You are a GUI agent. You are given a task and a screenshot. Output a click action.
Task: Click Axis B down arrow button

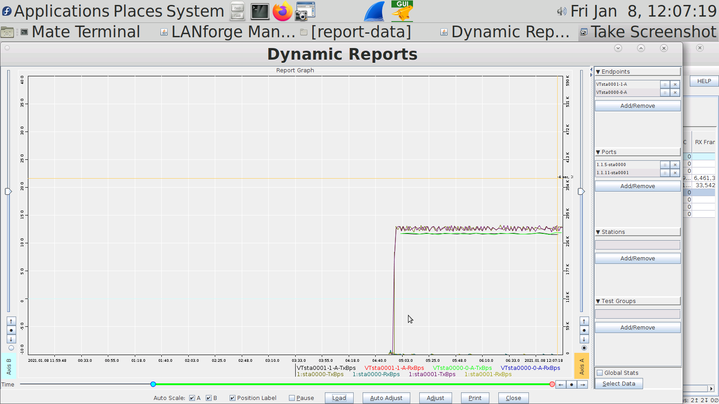tap(11, 339)
